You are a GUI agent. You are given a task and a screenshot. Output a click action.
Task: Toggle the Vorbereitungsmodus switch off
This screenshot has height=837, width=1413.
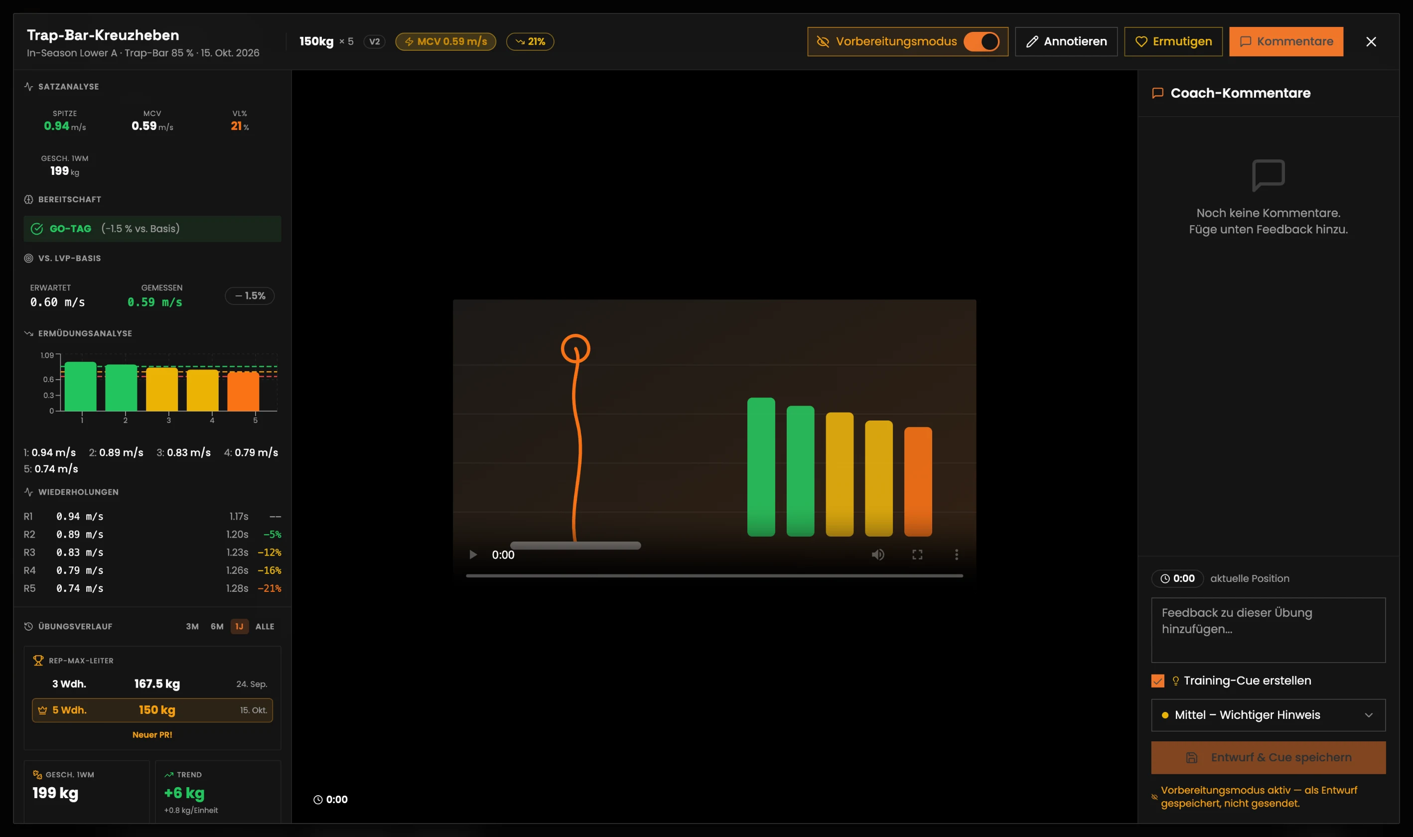click(x=981, y=41)
